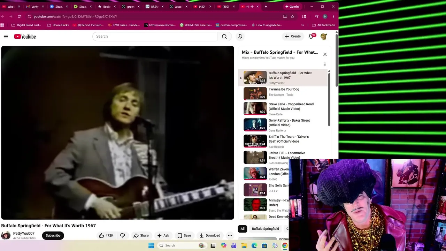Open the Mix playlist three-dot menu
The height and width of the screenshot is (251, 446).
[325, 64]
